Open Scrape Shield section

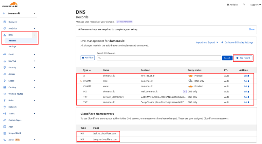tap(14, 133)
